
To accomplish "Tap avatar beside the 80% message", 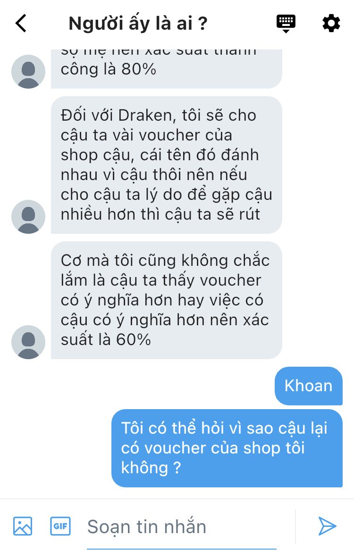I will coord(28,72).
